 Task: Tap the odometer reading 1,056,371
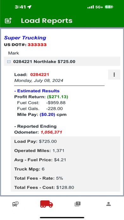51,132
